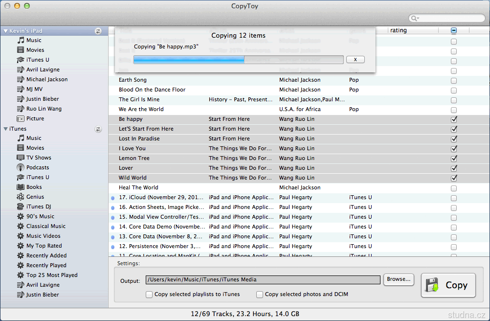490x321 pixels.
Task: Uncheck the I Love You checkbox
Action: pyautogui.click(x=454, y=148)
